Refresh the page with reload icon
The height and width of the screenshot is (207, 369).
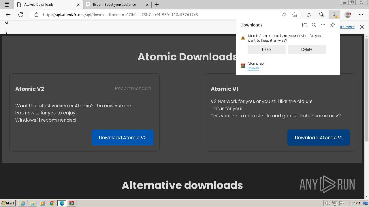point(21,15)
